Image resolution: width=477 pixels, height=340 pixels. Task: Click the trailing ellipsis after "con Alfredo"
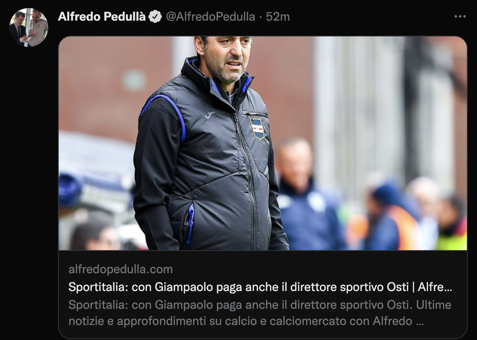(420, 321)
